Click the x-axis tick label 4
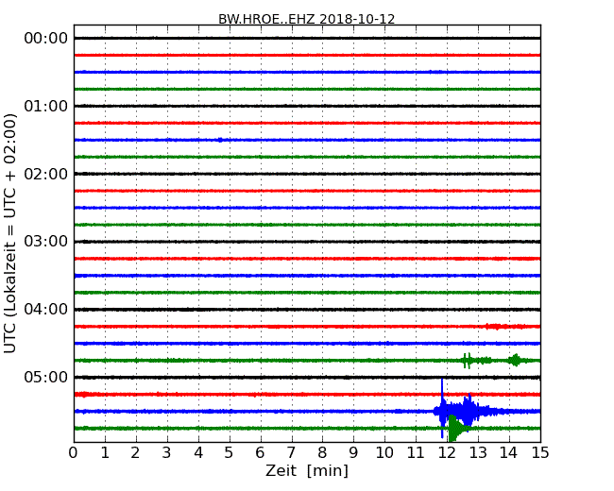 point(198,453)
